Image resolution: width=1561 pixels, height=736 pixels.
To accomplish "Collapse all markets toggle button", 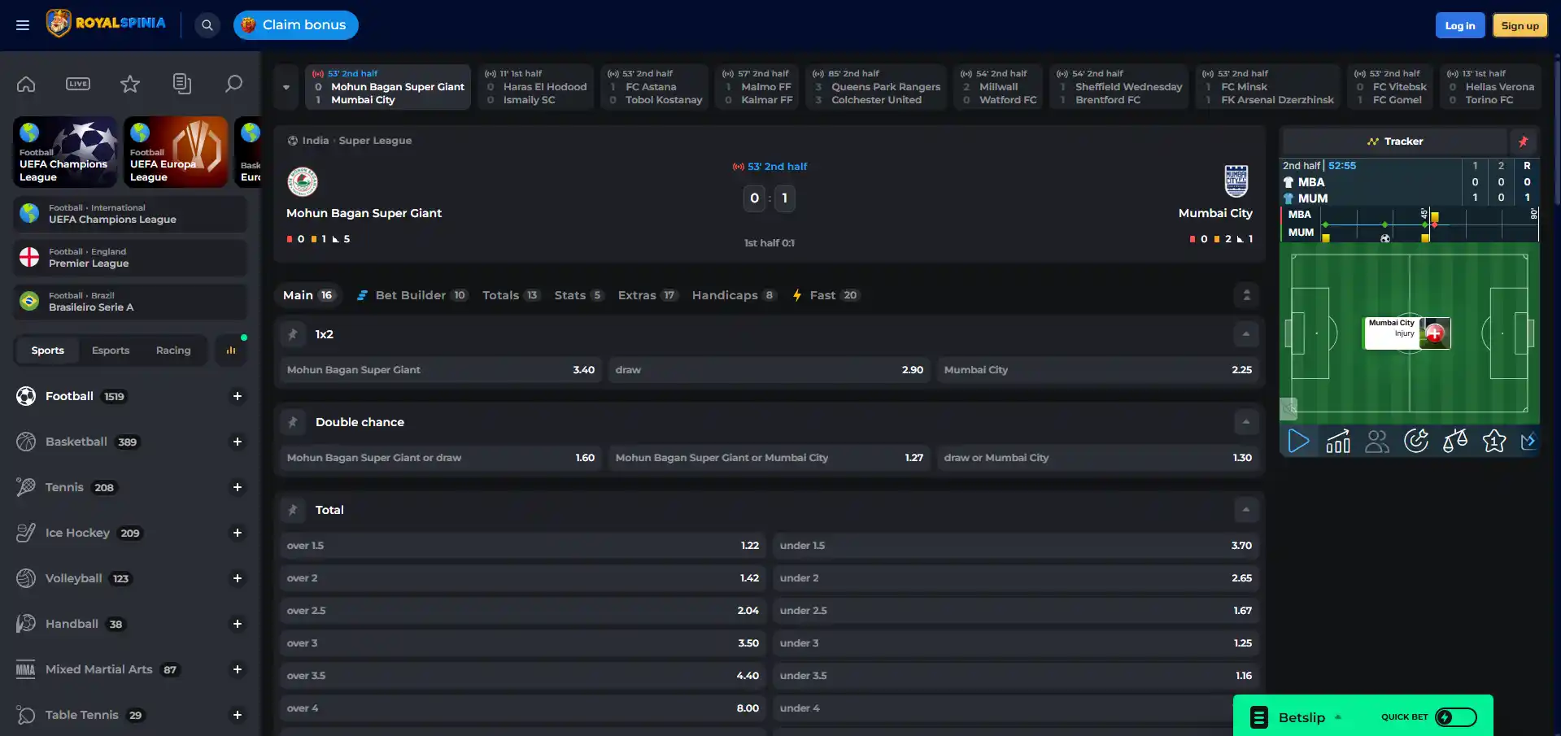I will 1246,295.
